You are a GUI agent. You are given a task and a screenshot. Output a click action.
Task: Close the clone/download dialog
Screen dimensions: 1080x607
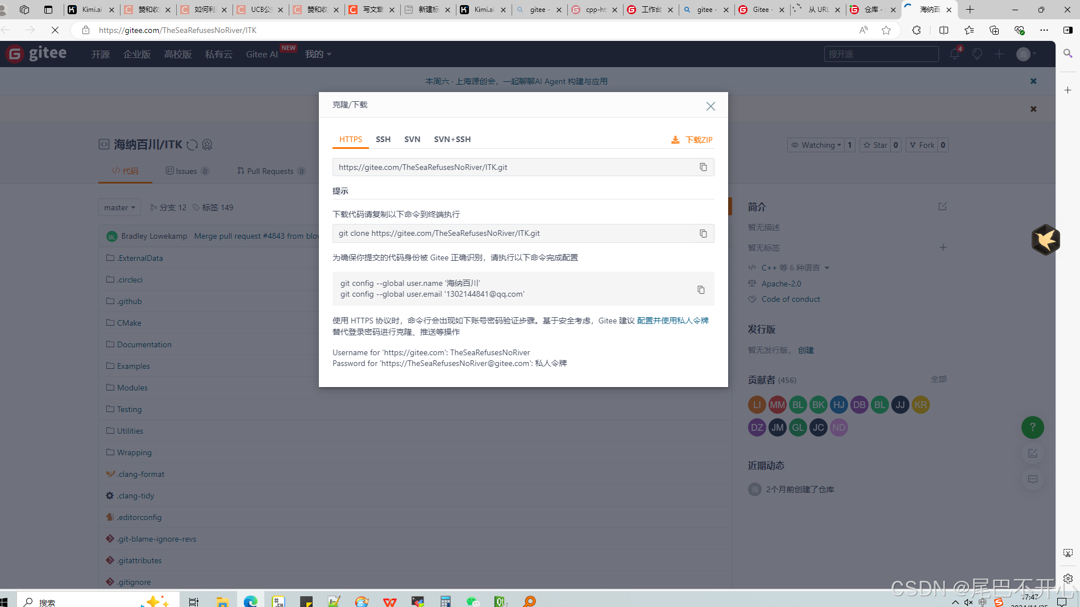click(x=711, y=106)
